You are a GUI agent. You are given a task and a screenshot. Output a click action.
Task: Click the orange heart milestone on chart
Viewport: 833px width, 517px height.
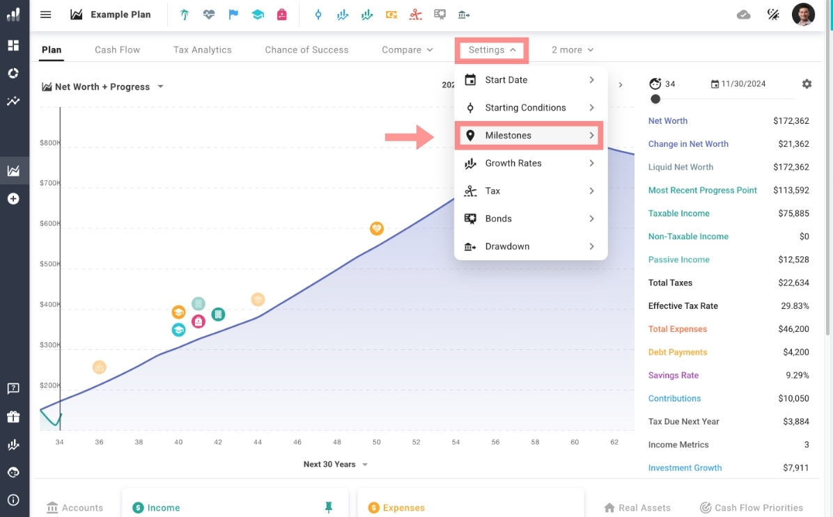point(376,228)
